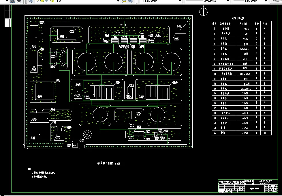Select the north arrow compass symbol
This screenshot has height=196, width=282.
203,11
